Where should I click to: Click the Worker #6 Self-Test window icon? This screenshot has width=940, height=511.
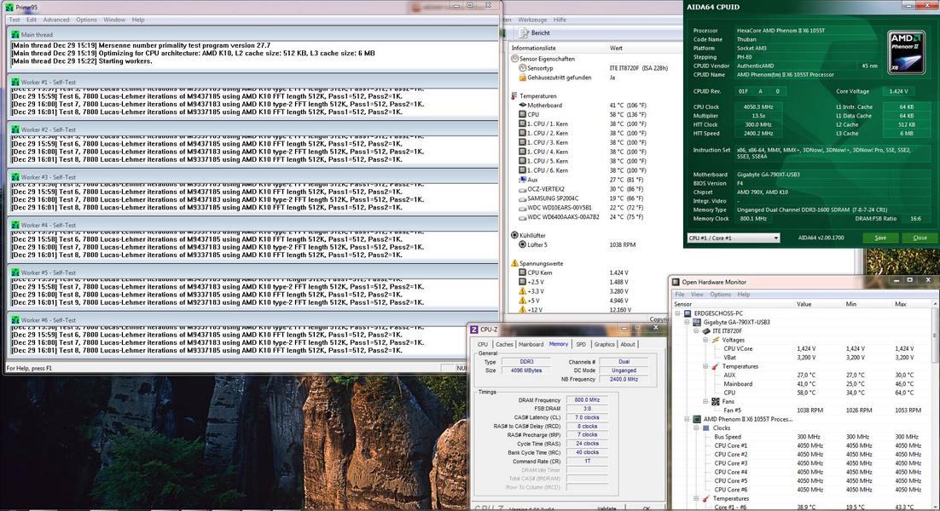[x=15, y=320]
